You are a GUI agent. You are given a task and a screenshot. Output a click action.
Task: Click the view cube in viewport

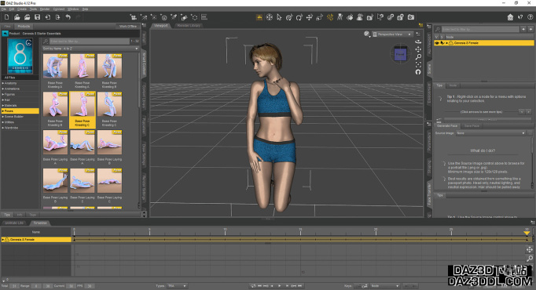[x=400, y=54]
